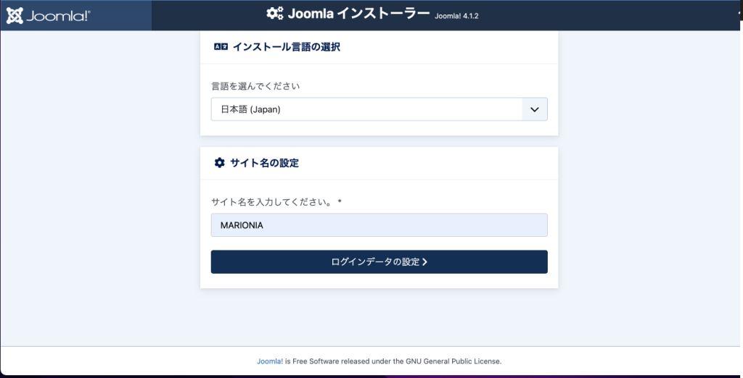Open the 日本語 (Japan) language dropdown
Screen dimensions: 743x378
point(379,109)
